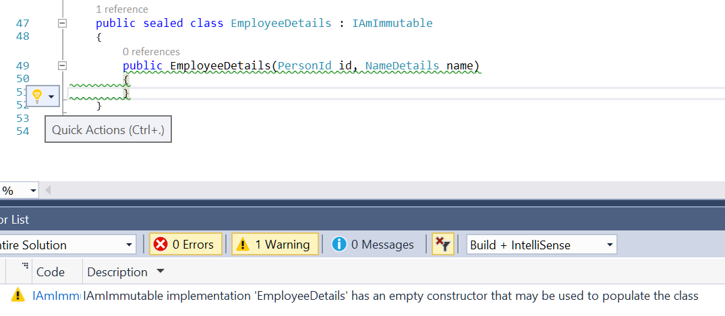The height and width of the screenshot is (316, 725).
Task: Open the "0 references" CodeLens link
Action: 151,51
